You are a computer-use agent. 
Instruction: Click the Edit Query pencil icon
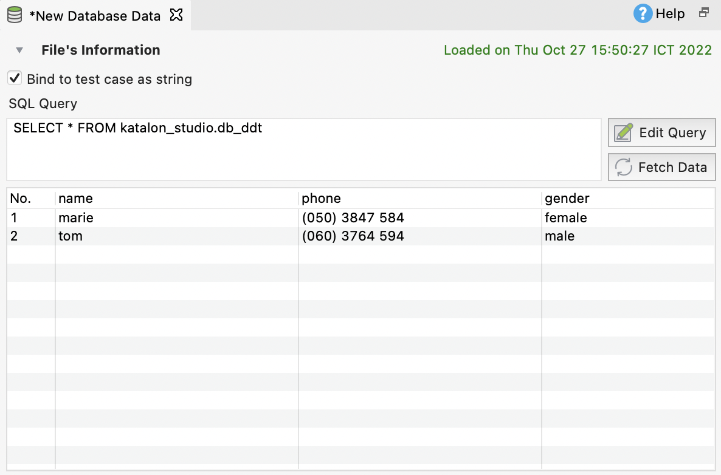point(623,132)
